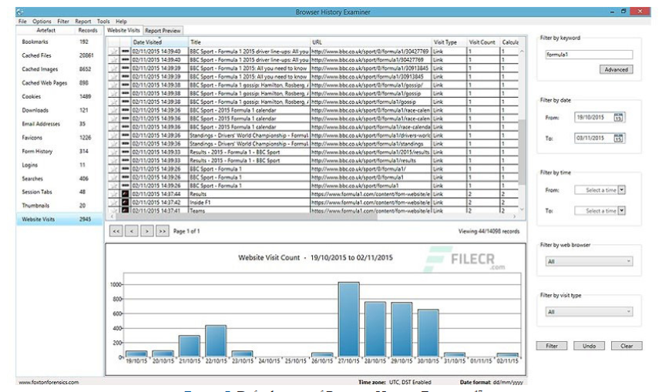The height and width of the screenshot is (392, 662).
Task: Select Thumbnails artefact
Action: pos(59,206)
